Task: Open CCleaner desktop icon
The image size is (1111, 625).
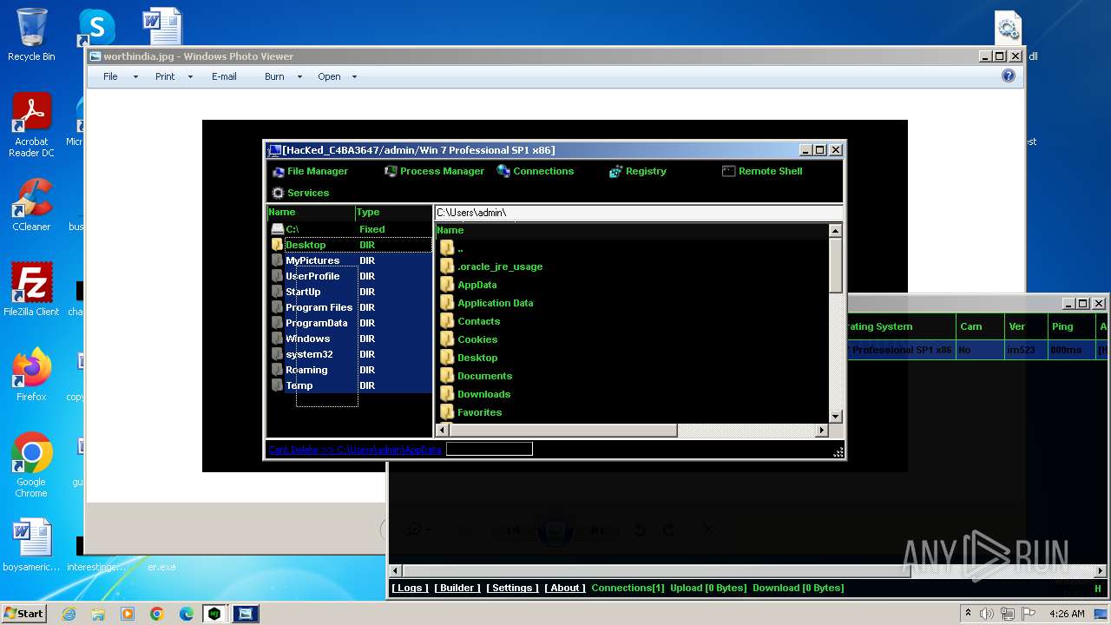Action: (x=31, y=206)
